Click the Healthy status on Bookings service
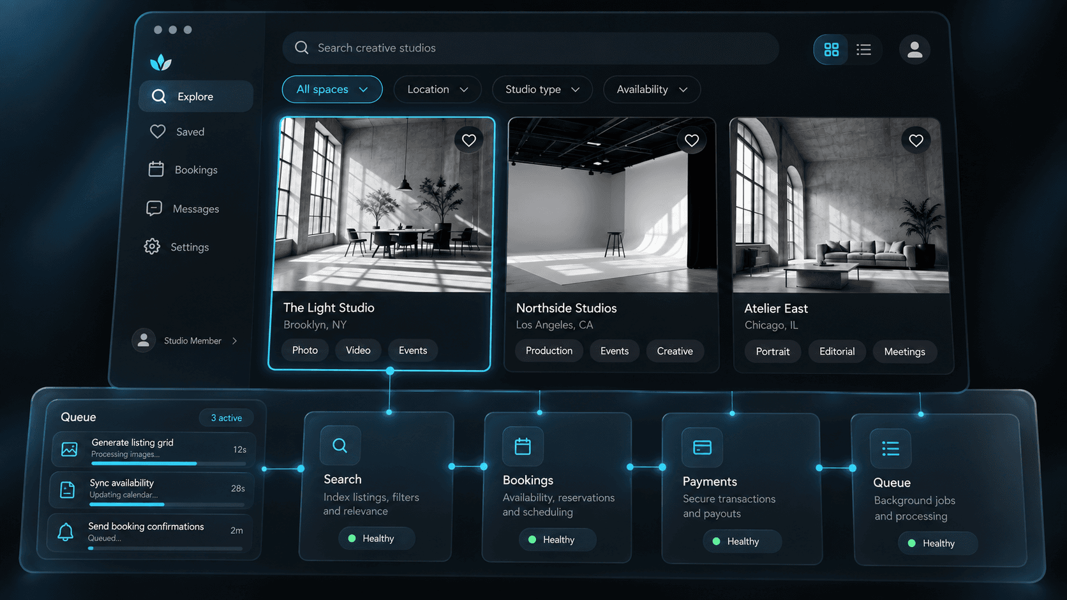 point(557,539)
